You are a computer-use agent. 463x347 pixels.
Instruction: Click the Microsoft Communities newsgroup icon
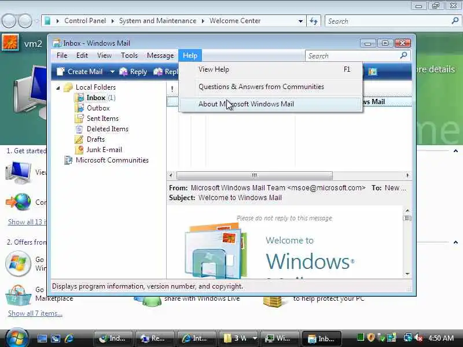68,160
